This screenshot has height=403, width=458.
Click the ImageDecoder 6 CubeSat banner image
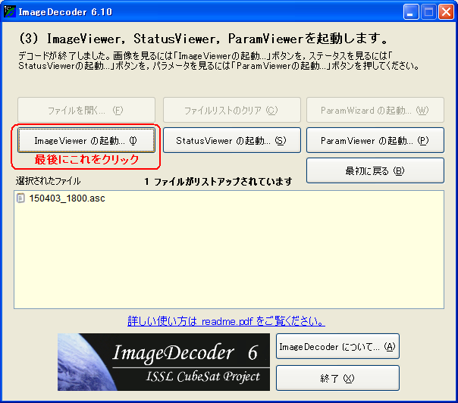coord(164,362)
